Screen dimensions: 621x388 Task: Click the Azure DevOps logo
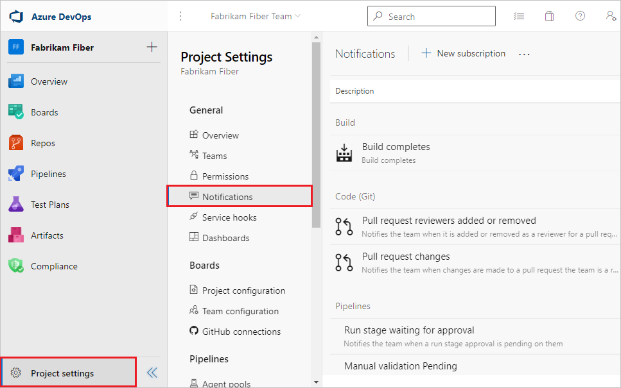click(x=15, y=15)
